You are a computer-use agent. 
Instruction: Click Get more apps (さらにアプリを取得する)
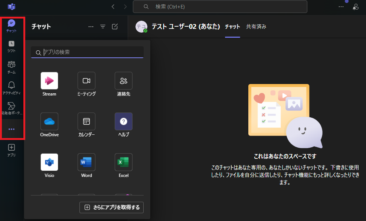(111, 208)
